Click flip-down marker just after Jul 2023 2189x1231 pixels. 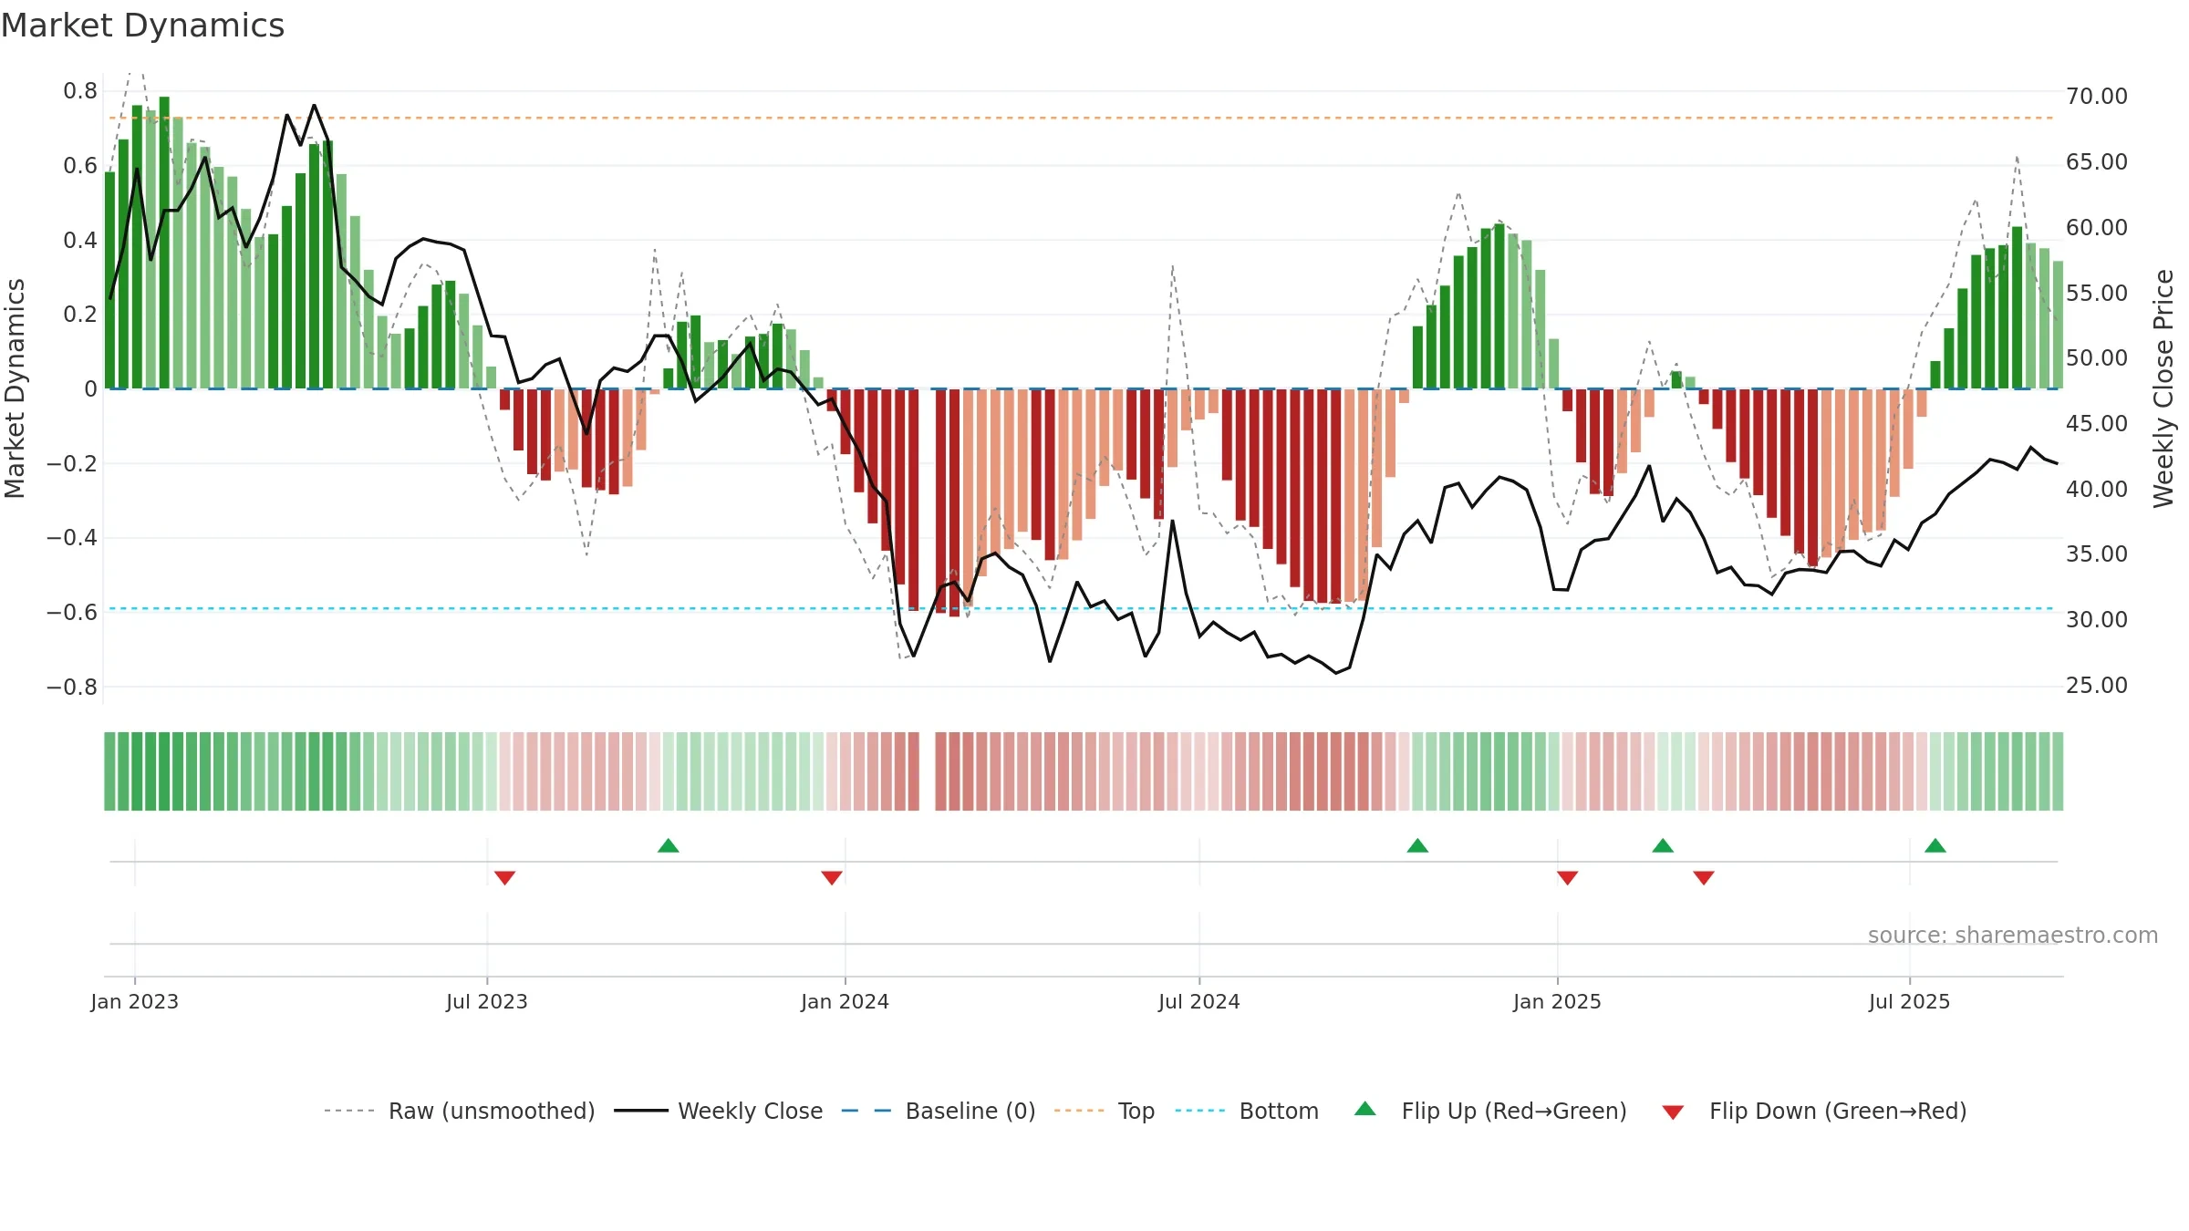click(504, 877)
